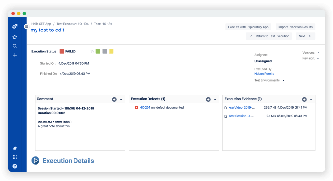Click Return to Test Execution button

pyautogui.click(x=269, y=36)
